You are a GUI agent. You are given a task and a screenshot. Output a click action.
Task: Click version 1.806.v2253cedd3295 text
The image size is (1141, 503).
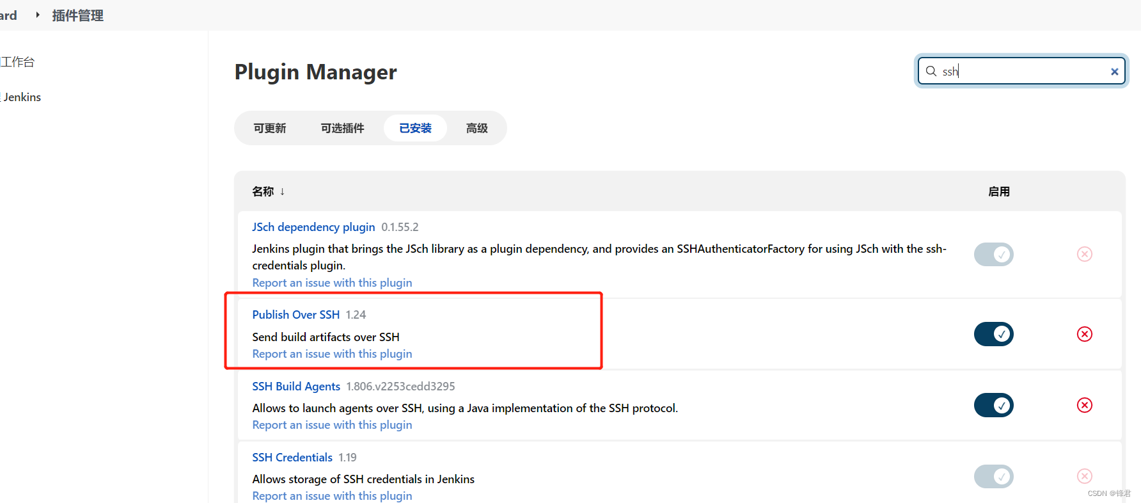point(400,387)
